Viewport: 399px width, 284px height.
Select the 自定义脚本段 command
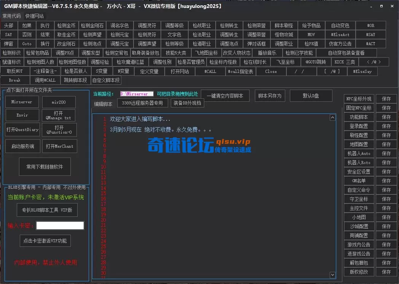[106, 80]
